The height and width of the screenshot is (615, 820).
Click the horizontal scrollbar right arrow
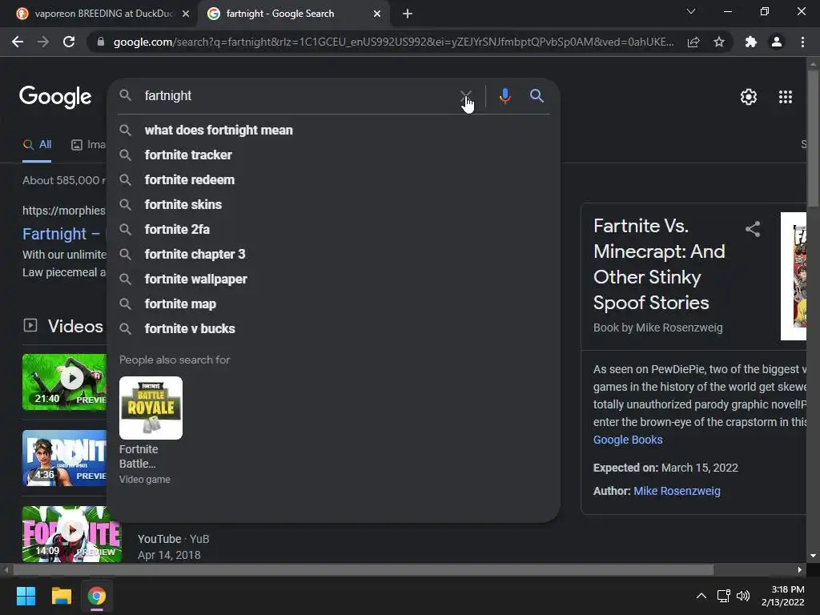click(800, 569)
